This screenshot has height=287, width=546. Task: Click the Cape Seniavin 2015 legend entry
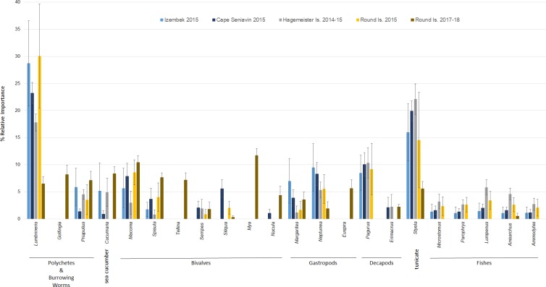click(x=238, y=20)
